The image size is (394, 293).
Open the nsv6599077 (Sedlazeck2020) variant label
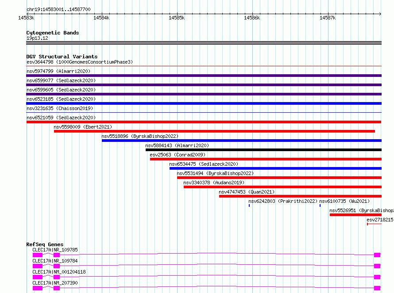click(61, 80)
